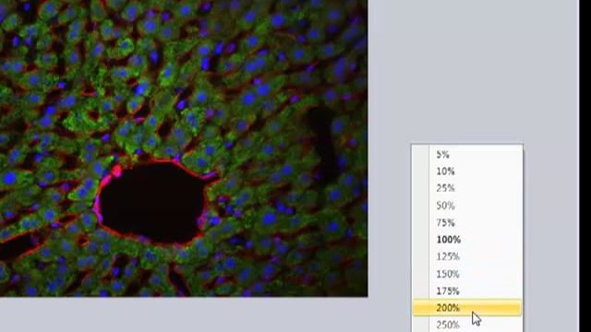Image resolution: width=591 pixels, height=332 pixels.
Task: Pick the 125% zoom entry
Action: (x=467, y=256)
